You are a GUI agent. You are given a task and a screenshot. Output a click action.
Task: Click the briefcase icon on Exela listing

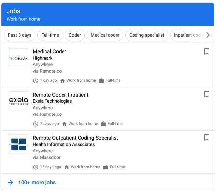pyautogui.click(x=103, y=124)
